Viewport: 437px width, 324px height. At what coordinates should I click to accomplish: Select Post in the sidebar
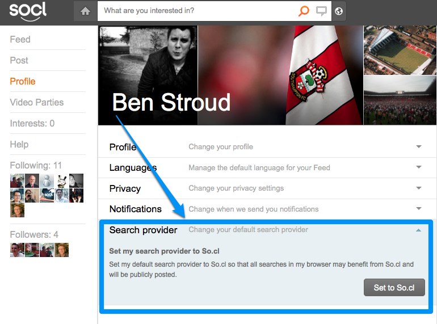19,60
